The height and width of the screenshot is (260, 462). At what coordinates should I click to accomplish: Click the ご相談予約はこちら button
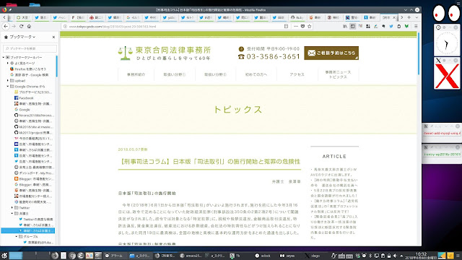point(331,53)
